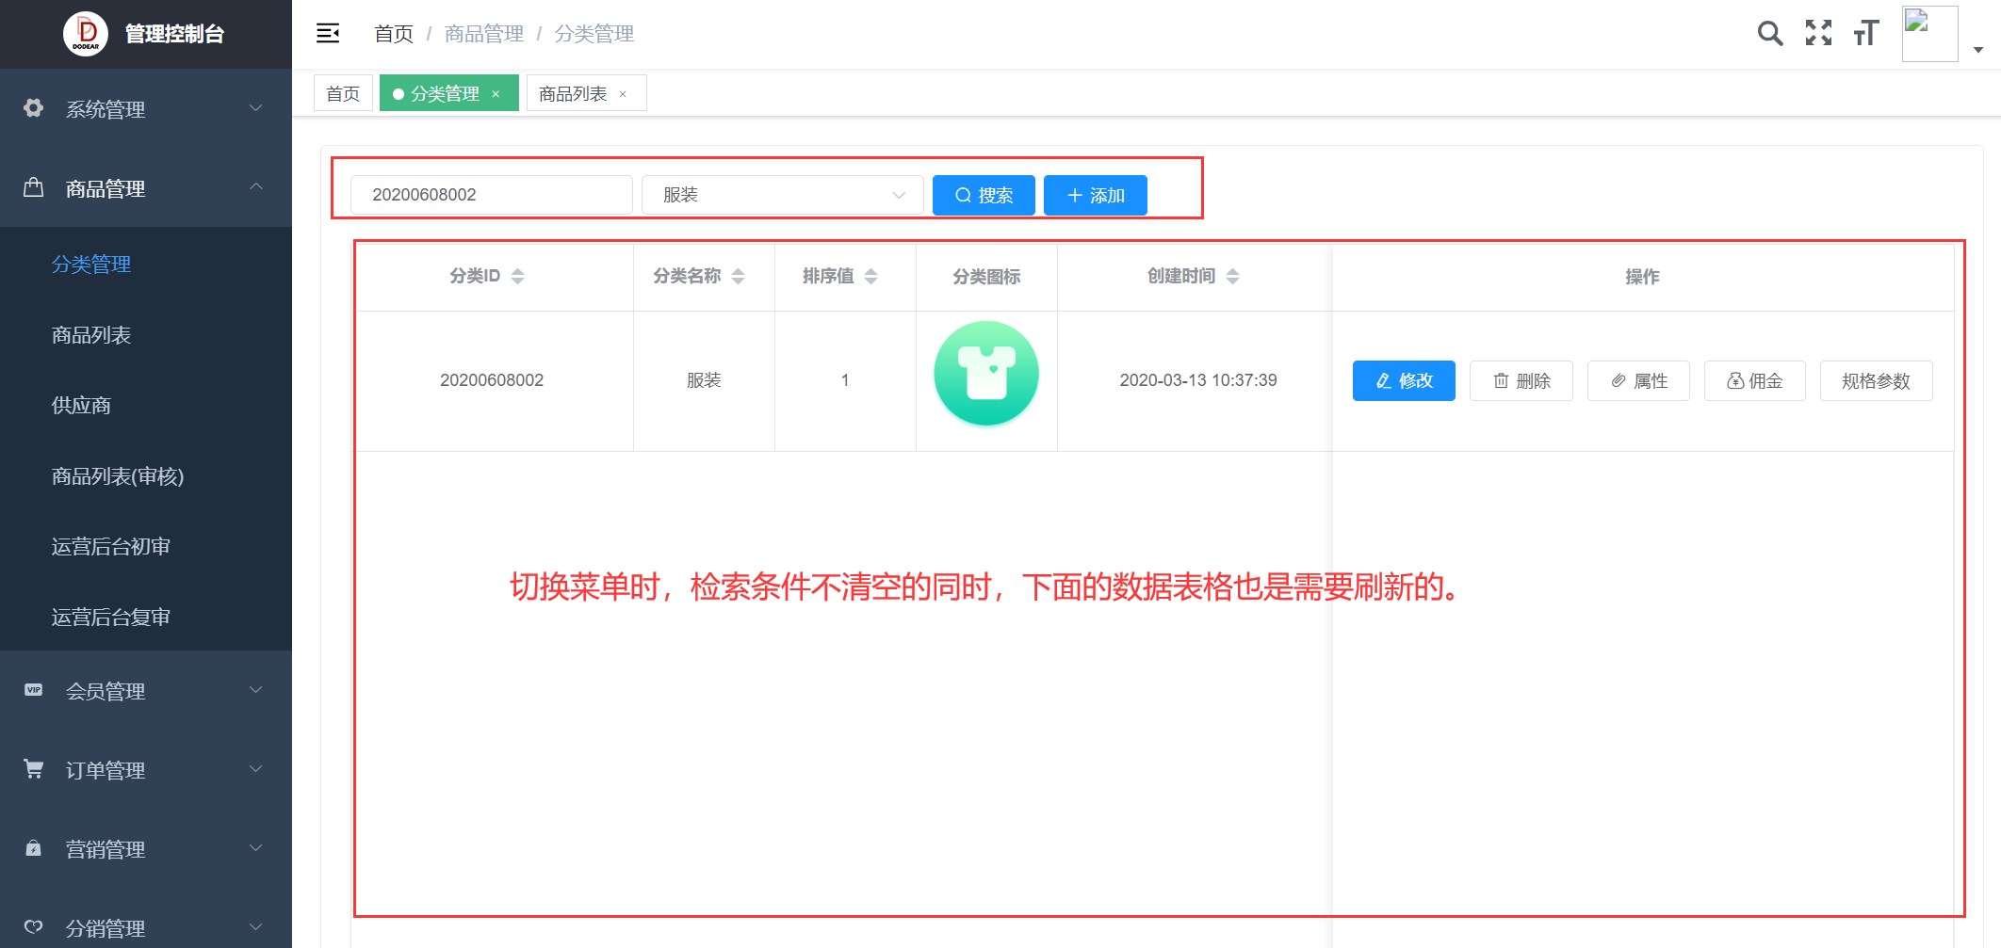Select the gear icon beside 系统管理
The width and height of the screenshot is (2001, 948).
(33, 108)
